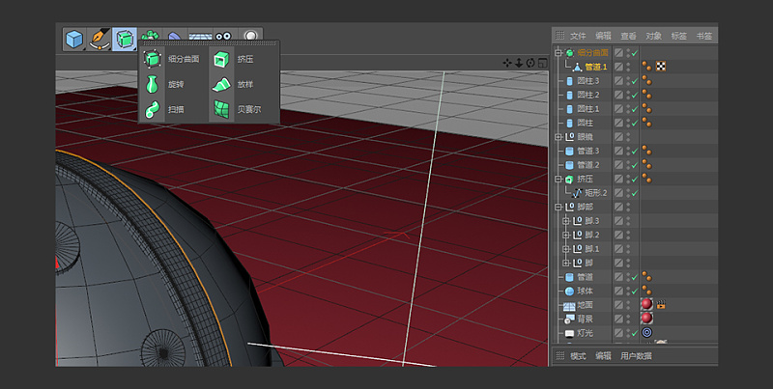Open the 文件 menu in Object Manager
This screenshot has height=389, width=773.
tap(578, 36)
